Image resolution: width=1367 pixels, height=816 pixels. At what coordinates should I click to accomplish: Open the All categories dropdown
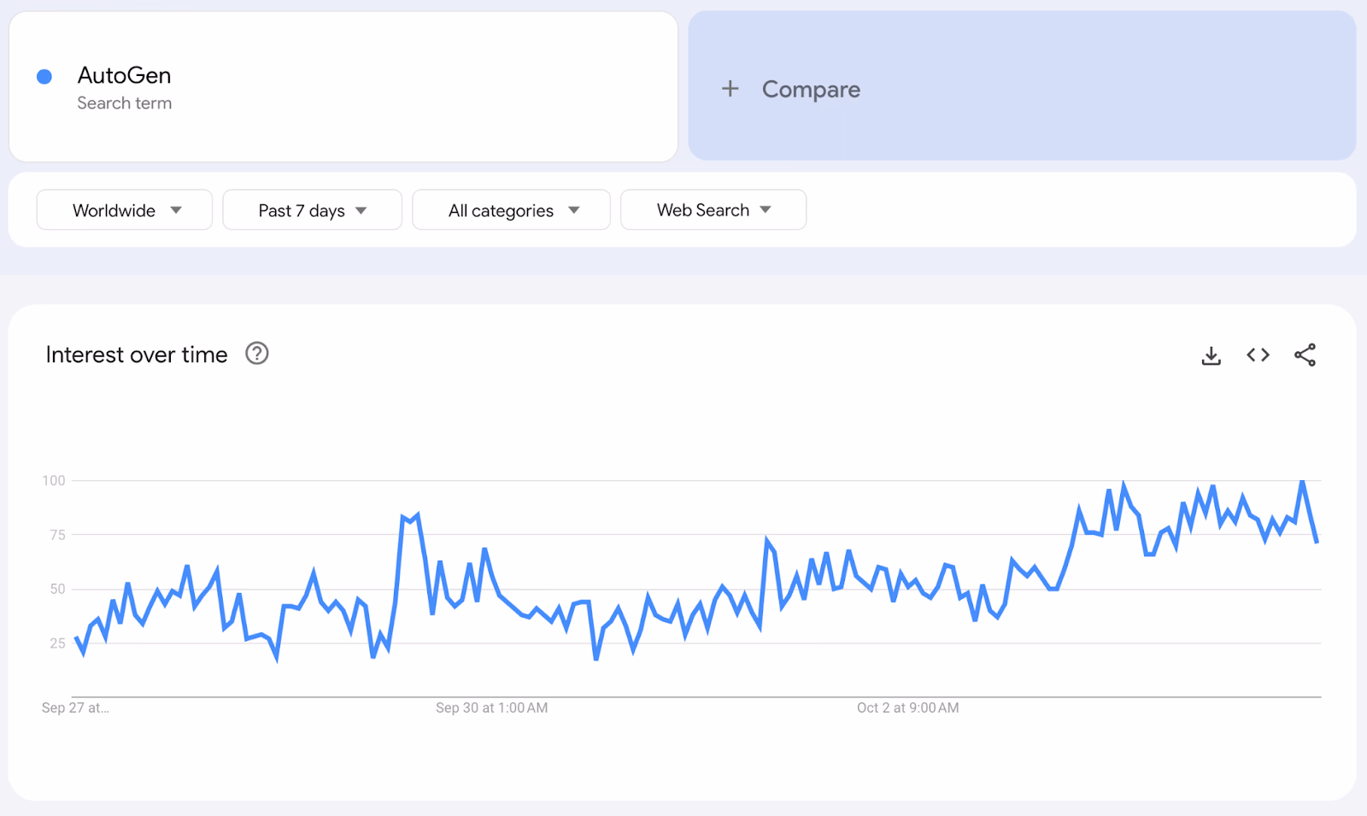511,210
